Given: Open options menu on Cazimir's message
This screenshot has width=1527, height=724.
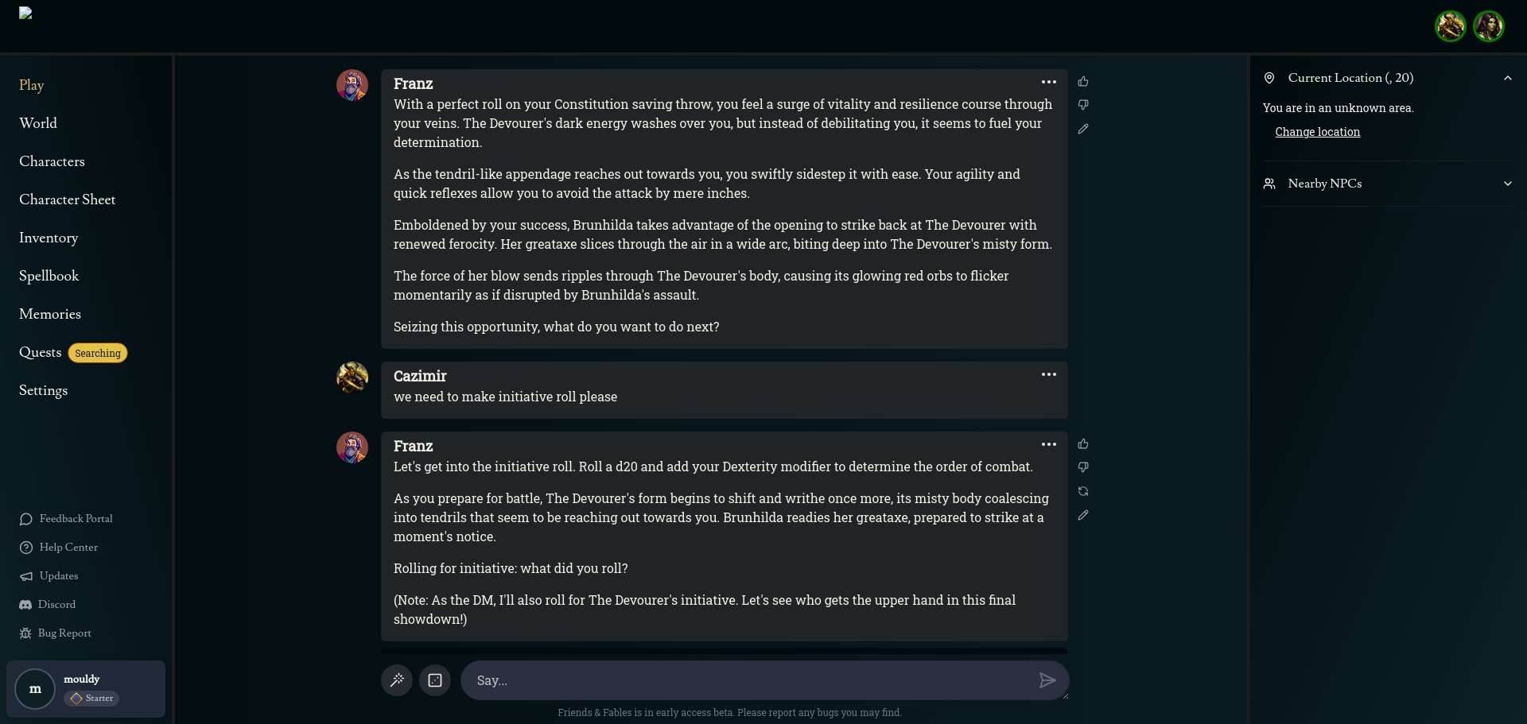Looking at the screenshot, I should click(x=1049, y=374).
